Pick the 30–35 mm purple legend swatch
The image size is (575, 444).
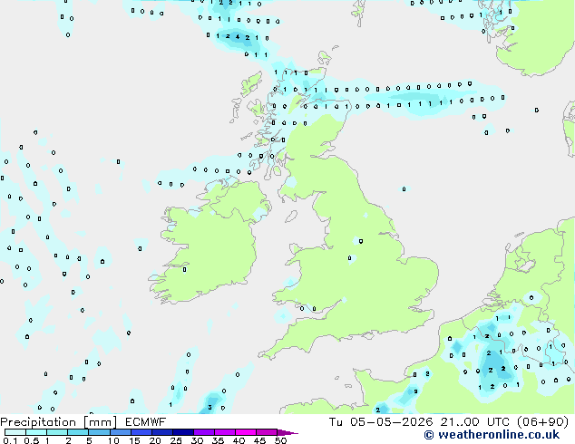[203, 432]
